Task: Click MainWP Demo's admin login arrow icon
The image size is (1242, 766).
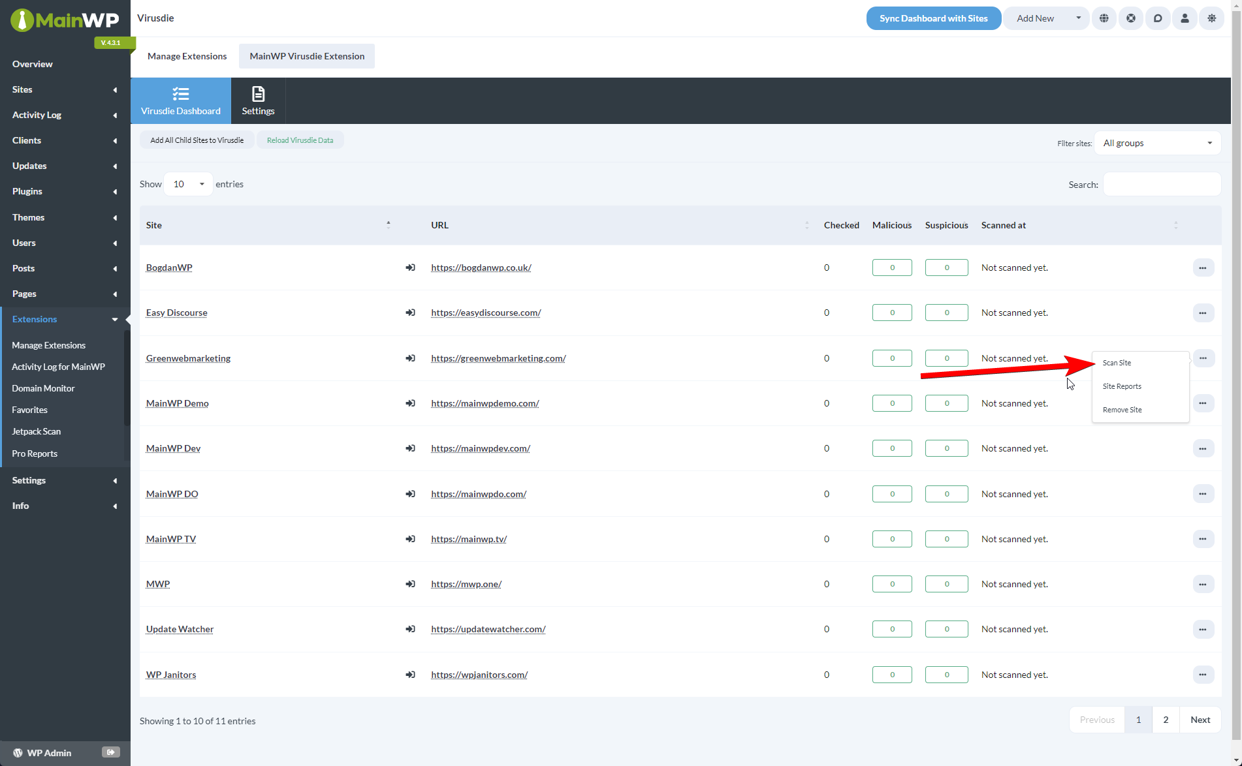Action: point(410,403)
